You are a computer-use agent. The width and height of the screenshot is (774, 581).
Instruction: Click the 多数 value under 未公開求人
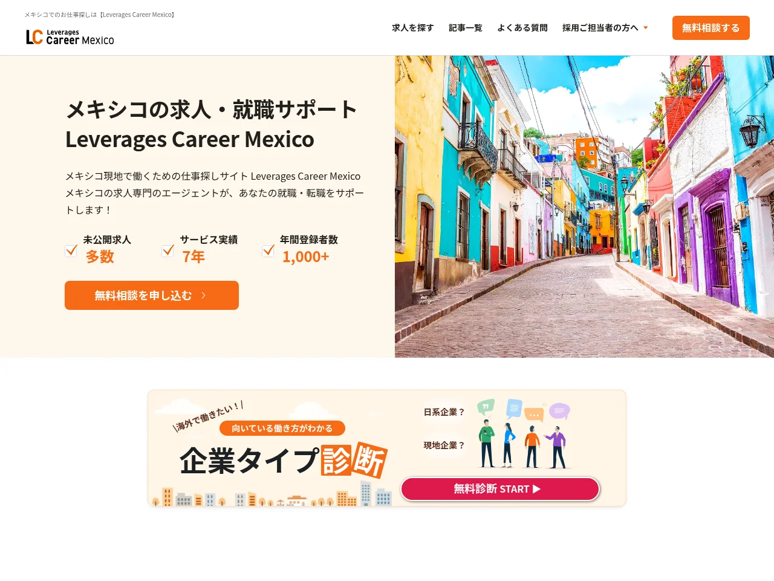click(x=100, y=257)
